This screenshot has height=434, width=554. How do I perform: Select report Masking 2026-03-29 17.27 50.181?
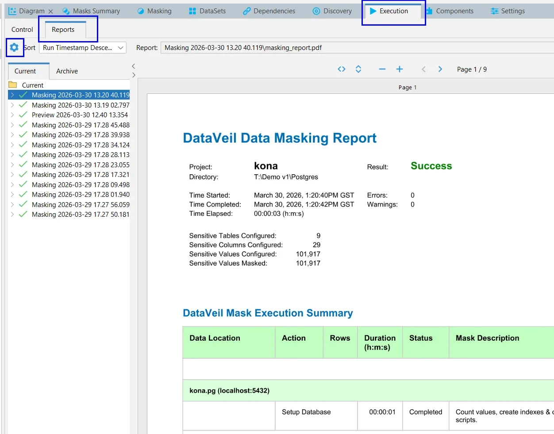click(81, 215)
